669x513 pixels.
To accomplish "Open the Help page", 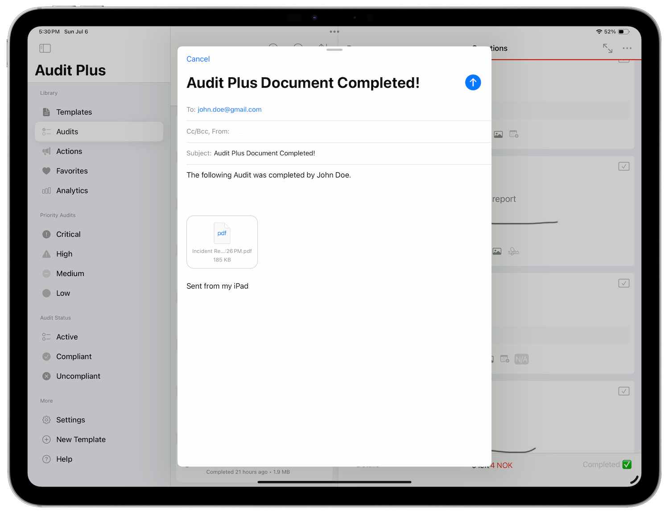I will click(99, 459).
